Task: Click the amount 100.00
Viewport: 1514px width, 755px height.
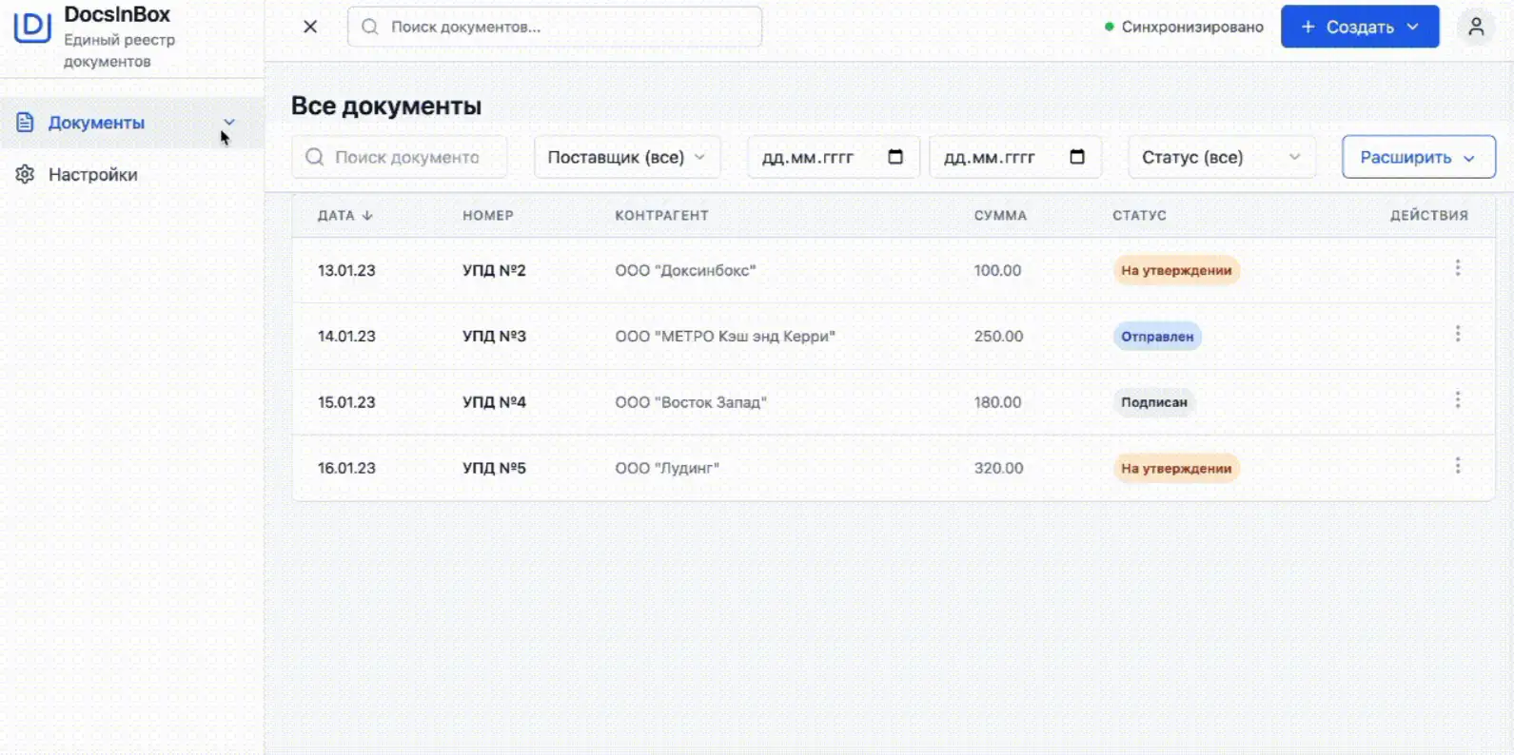Action: [997, 270]
